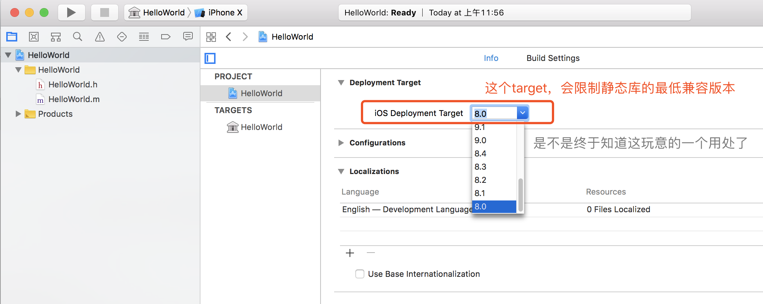
Task: Choose 8.2 from deployment target list
Action: coord(494,180)
